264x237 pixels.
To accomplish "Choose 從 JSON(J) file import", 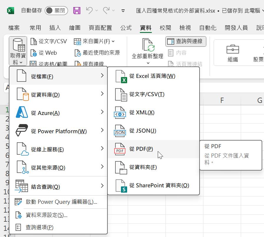I will (142, 131).
